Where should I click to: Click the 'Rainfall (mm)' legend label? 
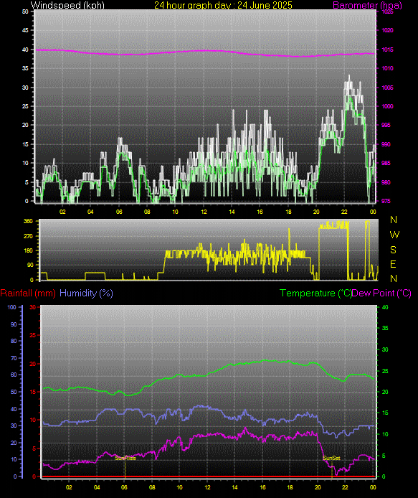click(x=28, y=293)
